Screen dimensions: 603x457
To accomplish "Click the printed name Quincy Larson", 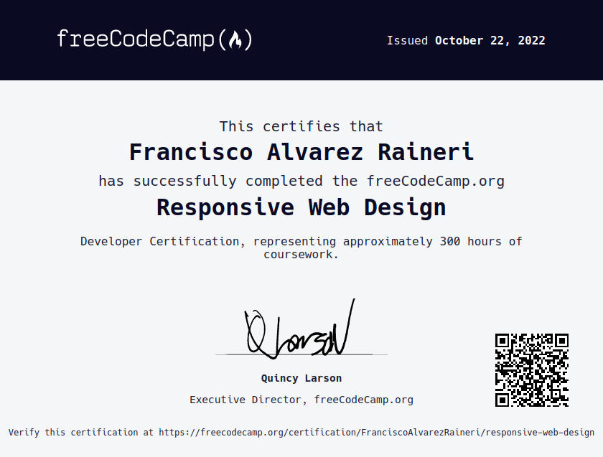I will point(301,378).
